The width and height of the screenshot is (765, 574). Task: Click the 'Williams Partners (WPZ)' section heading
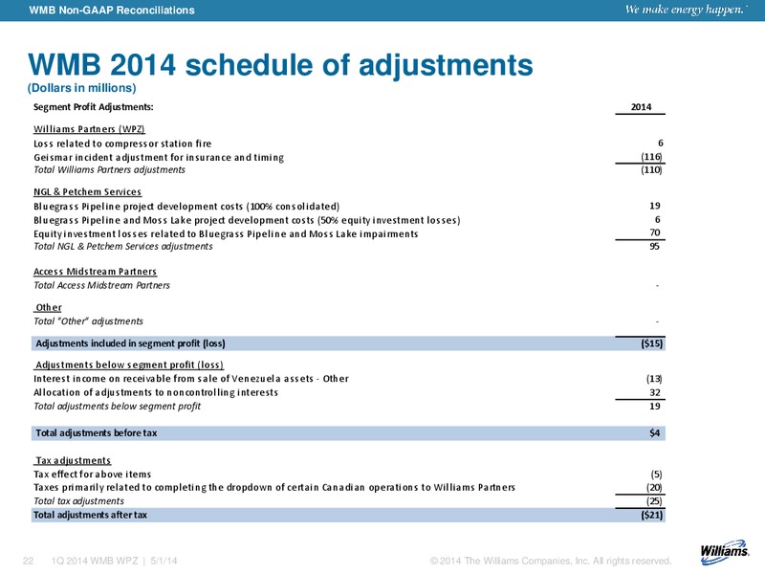[89, 129]
